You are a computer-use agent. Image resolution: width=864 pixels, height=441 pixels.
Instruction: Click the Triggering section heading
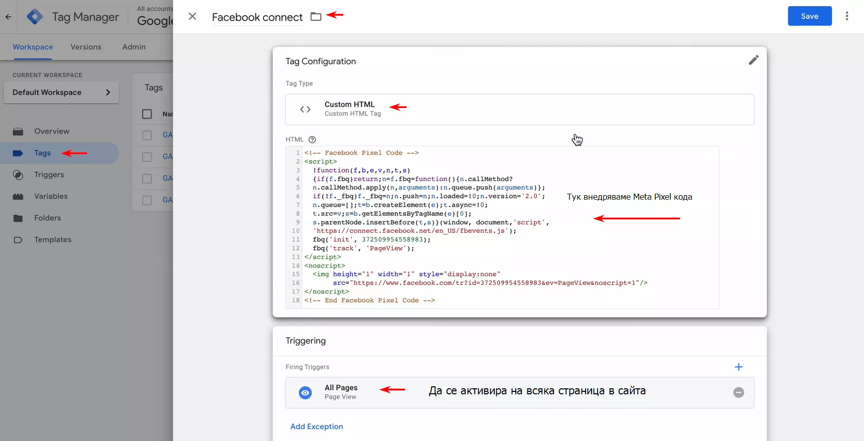(x=306, y=341)
